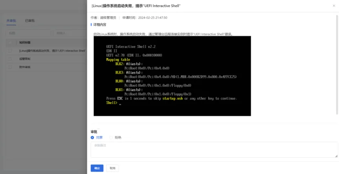The width and height of the screenshot is (339, 174).
Task: Check the box for the second knowledge row
Action: click(10, 59)
